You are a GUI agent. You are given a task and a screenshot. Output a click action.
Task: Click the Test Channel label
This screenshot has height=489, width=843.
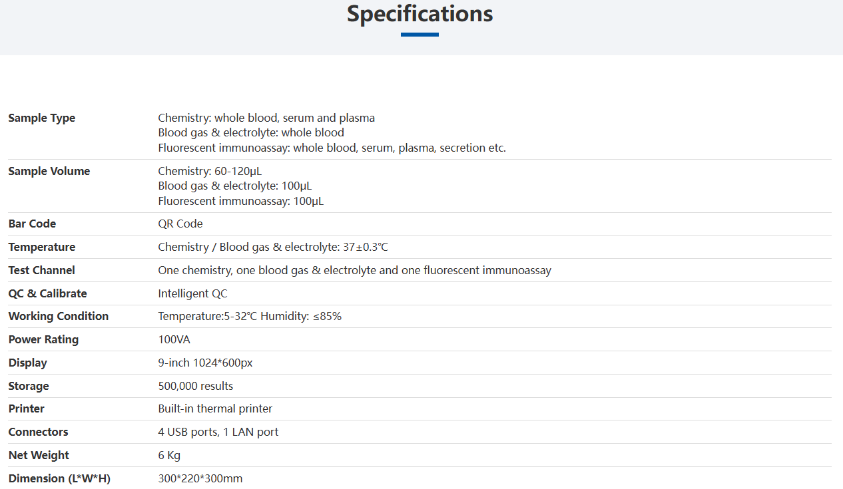pos(41,270)
